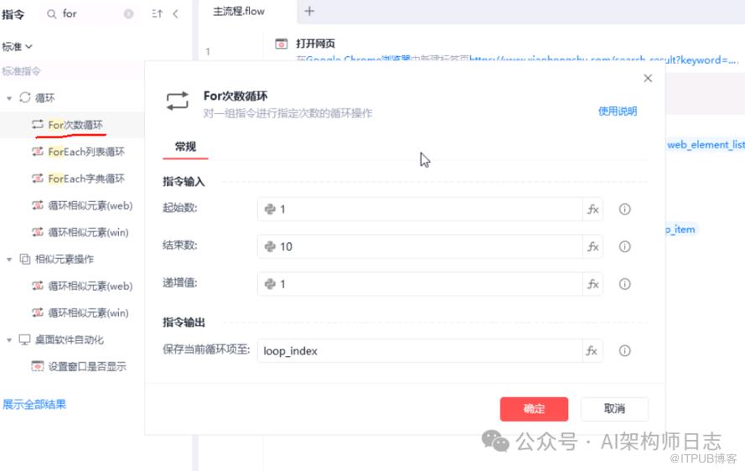Select the 常规 tab in dialog
The width and height of the screenshot is (745, 471).
(x=185, y=147)
